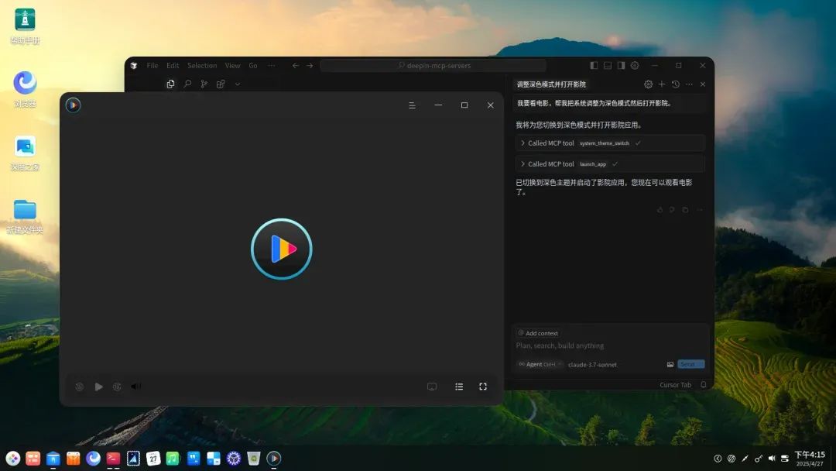Open the Music app in the dock

[x=173, y=458]
